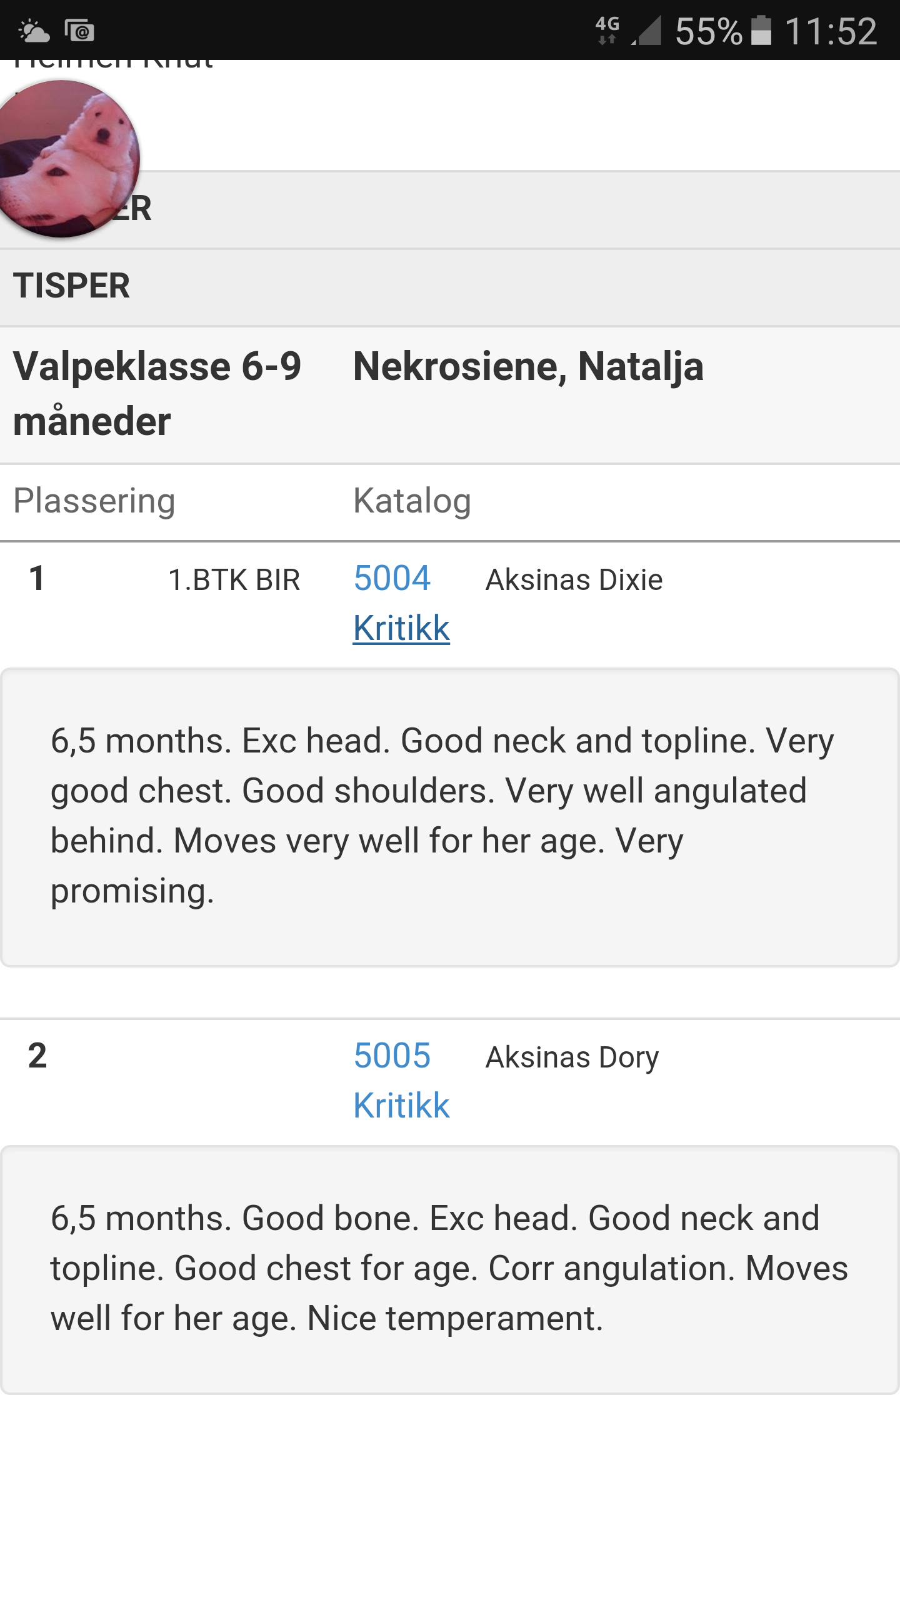Viewport: 900px width, 1600px height.
Task: Tap the Valpeklasse 6-9 måneder heading
Action: point(157,393)
